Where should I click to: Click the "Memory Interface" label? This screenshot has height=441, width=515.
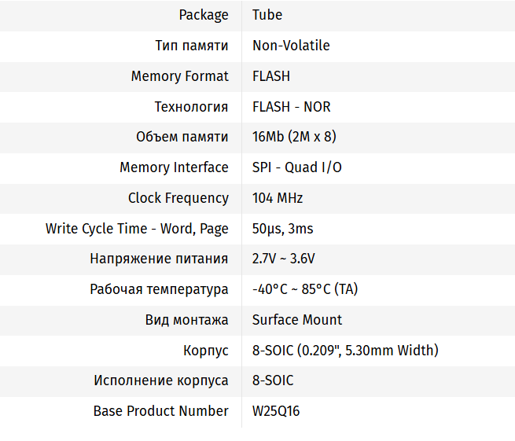[x=174, y=167]
